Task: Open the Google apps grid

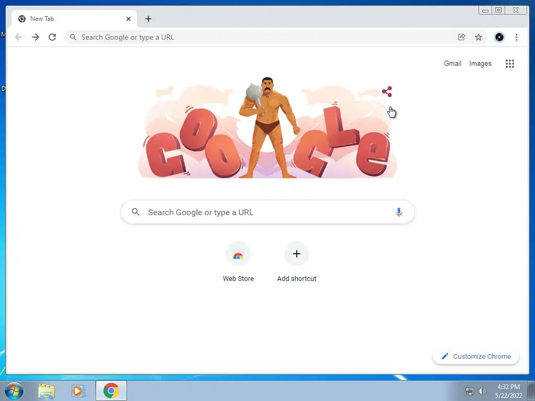Action: (x=510, y=63)
